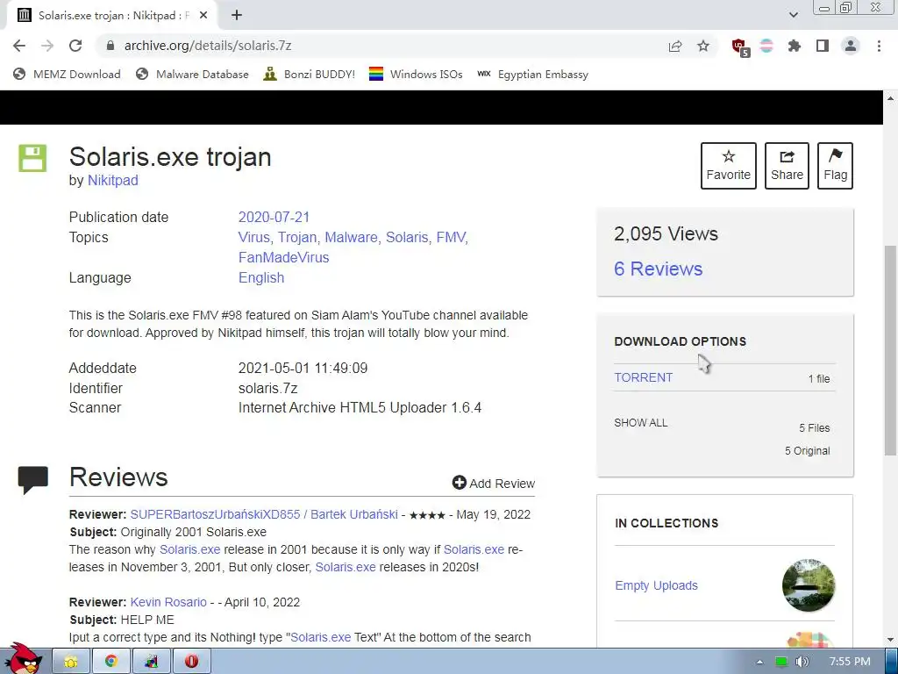Open the volume speaker tray icon
Viewport: 898px width, 674px height.
tap(802, 662)
